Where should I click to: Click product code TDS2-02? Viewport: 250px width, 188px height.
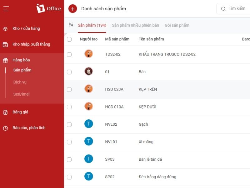coord(113,54)
